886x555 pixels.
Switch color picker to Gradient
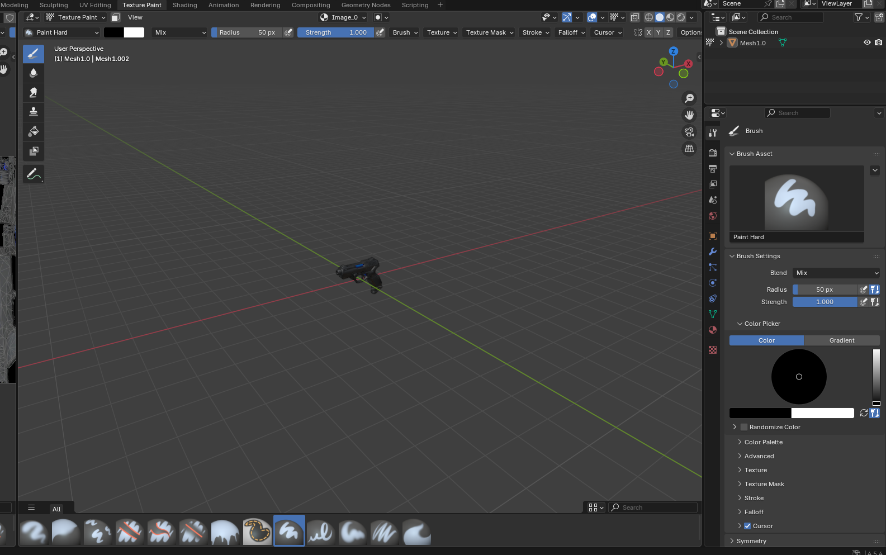pyautogui.click(x=841, y=340)
